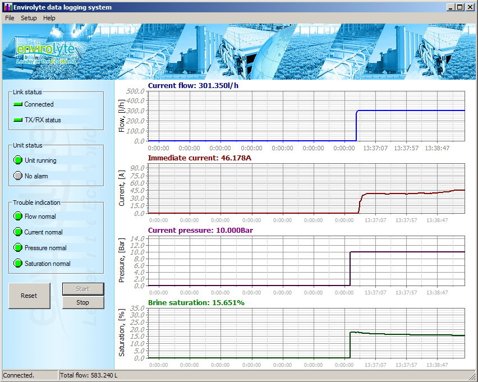This screenshot has width=478, height=382.
Task: Click inside the Flow chart plot area
Action: pos(306,116)
